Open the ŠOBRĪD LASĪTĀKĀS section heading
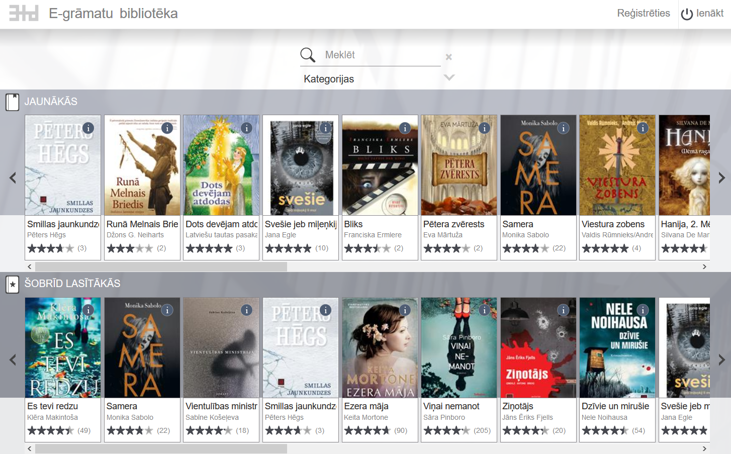The image size is (731, 454). tap(72, 284)
